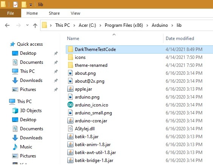Open pinned Downloads under Quick access

(x=31, y=80)
